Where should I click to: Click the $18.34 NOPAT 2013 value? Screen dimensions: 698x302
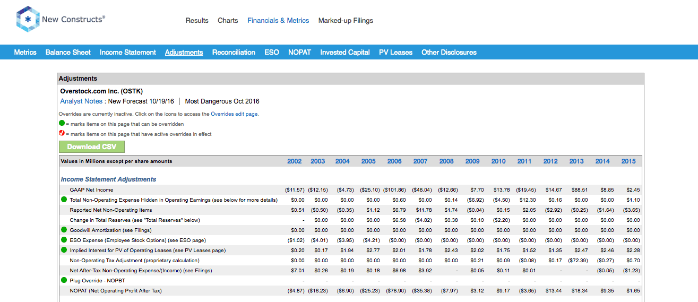click(579, 291)
